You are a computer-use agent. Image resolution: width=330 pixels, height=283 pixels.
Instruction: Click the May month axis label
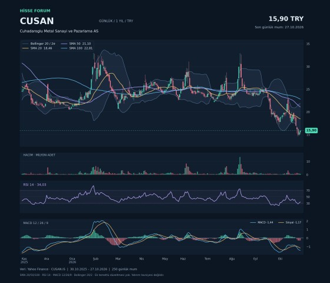[x=165, y=259]
